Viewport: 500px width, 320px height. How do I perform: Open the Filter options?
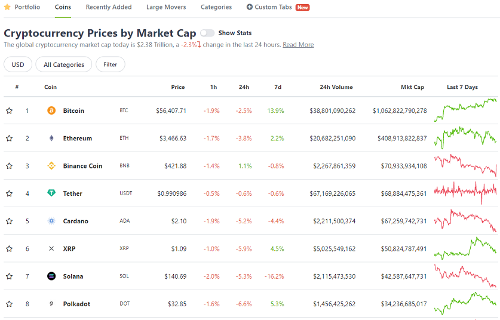click(111, 64)
